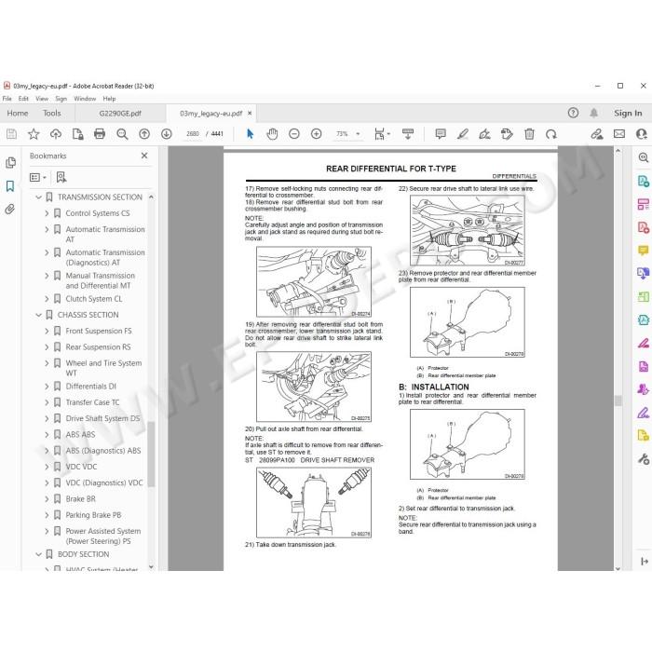
Task: Switch to the G2290GE.pdf tab
Action: 120,114
